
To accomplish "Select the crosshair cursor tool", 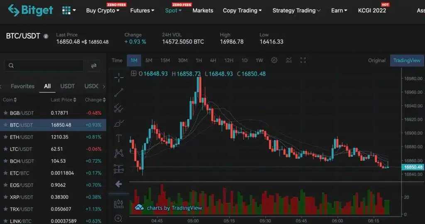I will click(119, 77).
